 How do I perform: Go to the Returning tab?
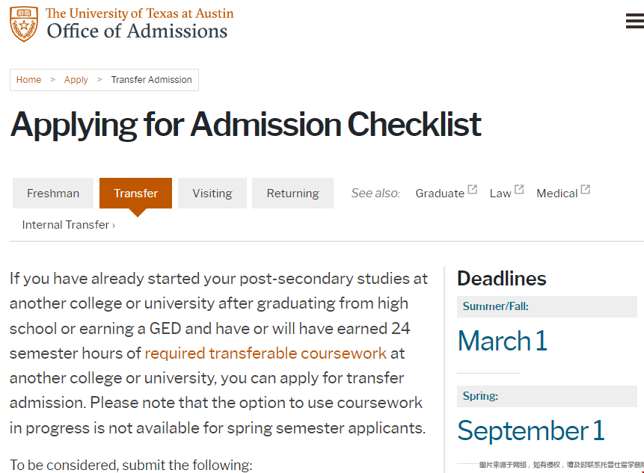[x=292, y=193]
